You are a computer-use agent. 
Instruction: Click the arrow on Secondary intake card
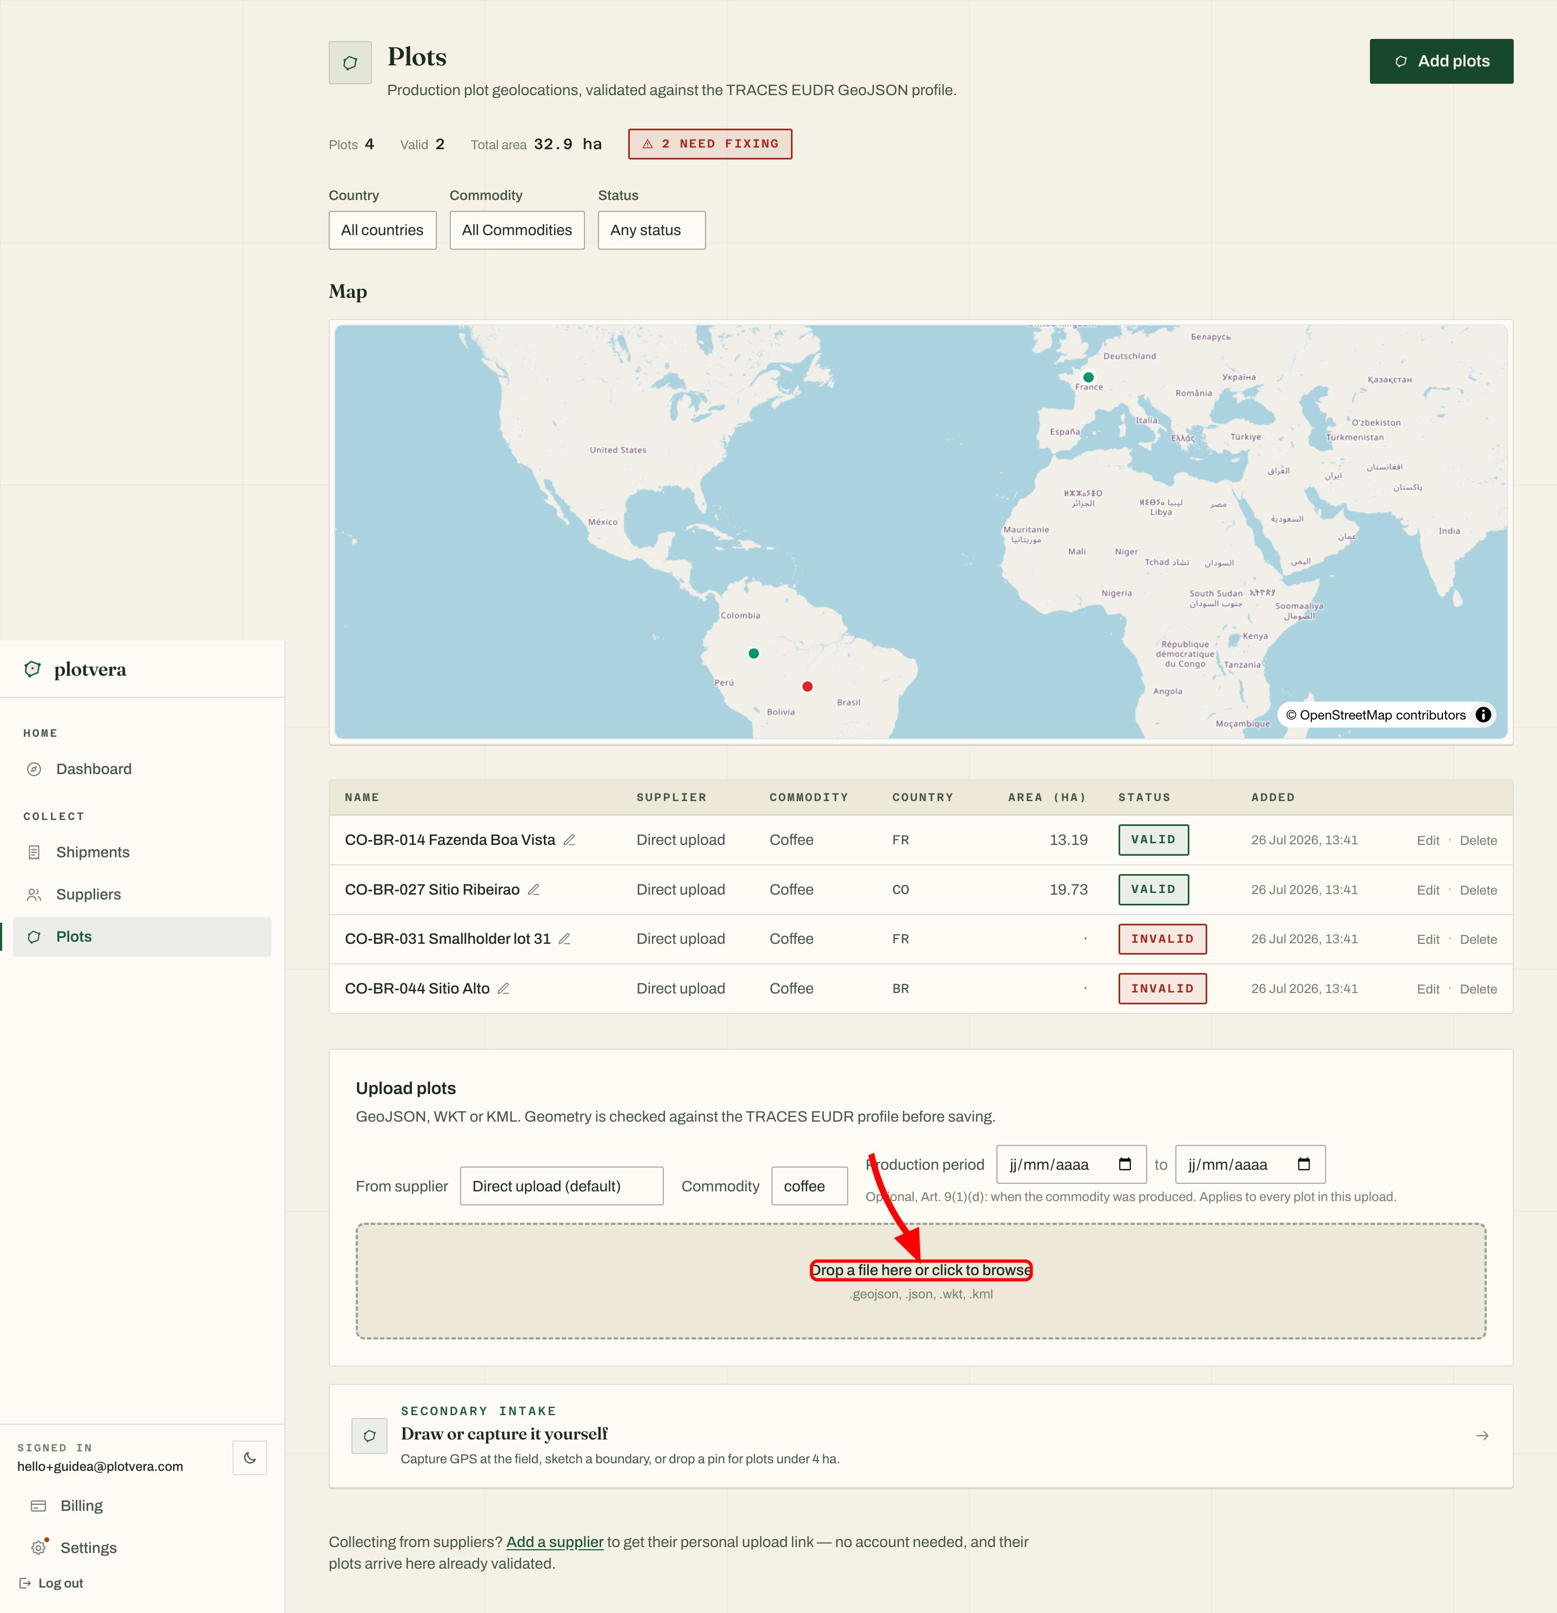point(1482,1436)
